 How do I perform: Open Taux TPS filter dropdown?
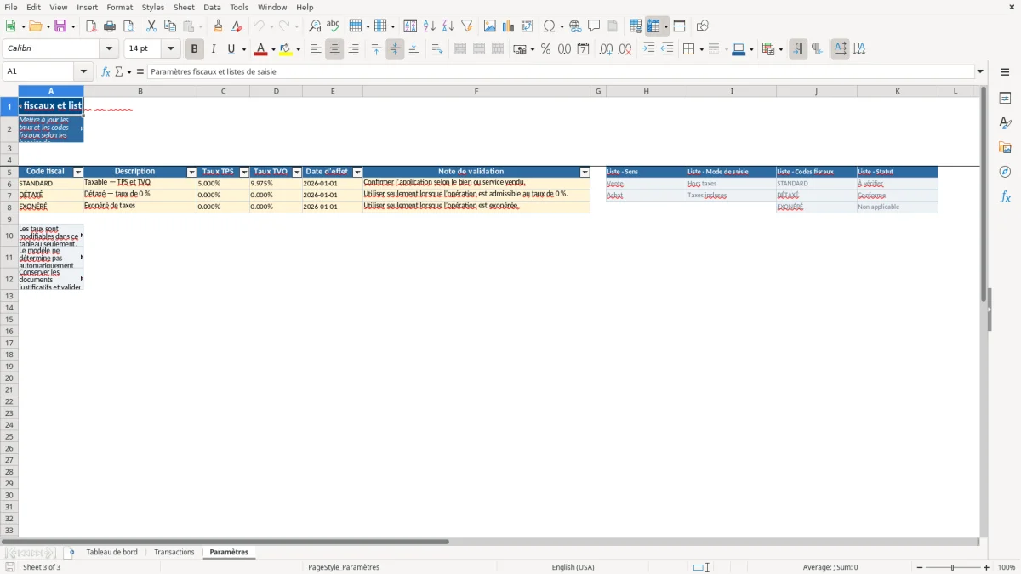pos(243,172)
